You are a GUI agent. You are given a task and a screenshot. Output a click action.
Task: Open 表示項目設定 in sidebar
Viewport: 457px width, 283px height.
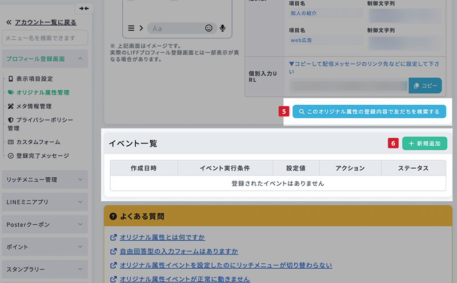pyautogui.click(x=34, y=78)
